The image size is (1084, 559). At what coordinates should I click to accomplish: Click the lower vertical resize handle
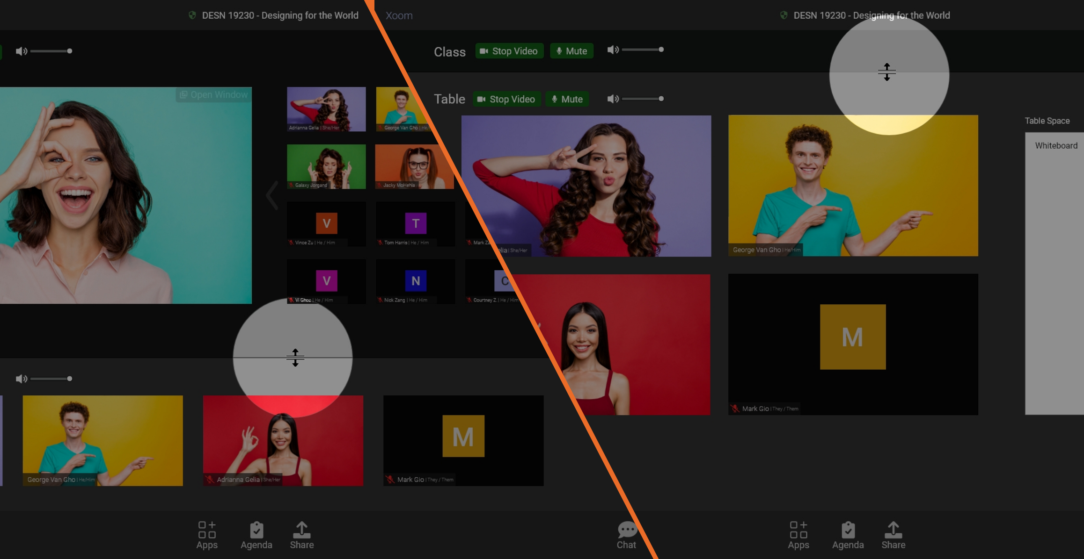click(295, 358)
